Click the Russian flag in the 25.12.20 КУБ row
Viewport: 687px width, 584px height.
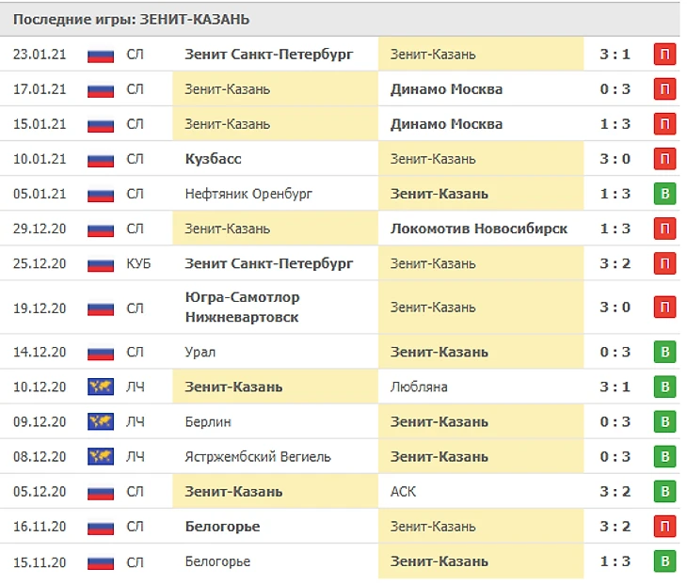coord(101,264)
